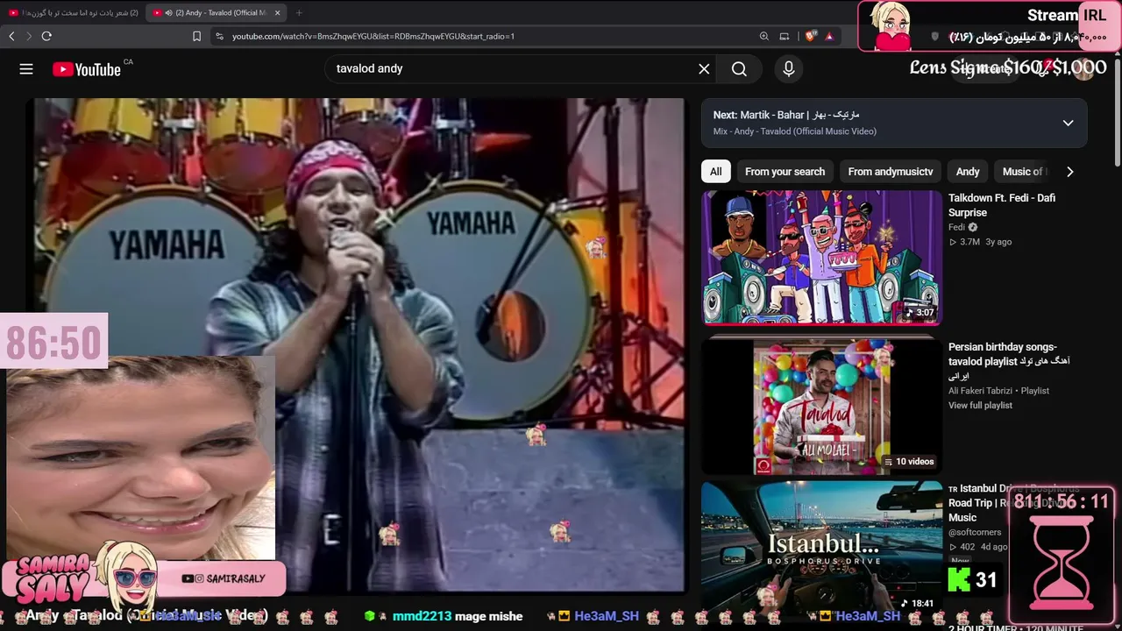
Task: Switch to the first Persian-titled YouTube tab
Action: coord(74,12)
